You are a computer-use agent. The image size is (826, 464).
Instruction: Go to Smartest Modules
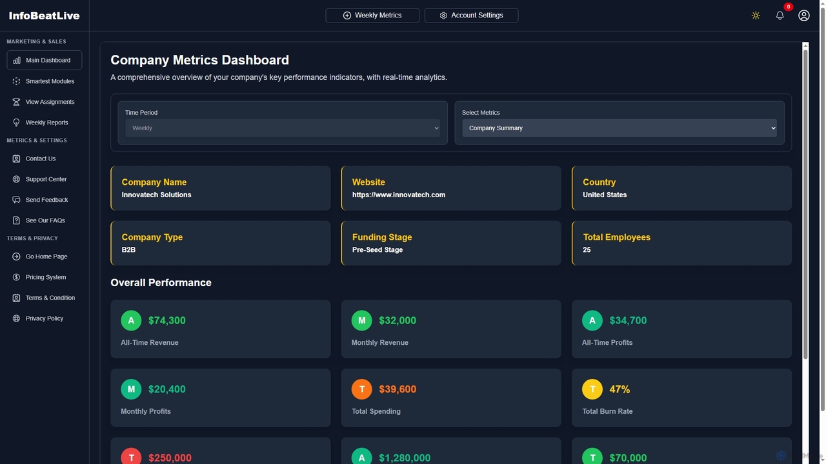(45, 81)
